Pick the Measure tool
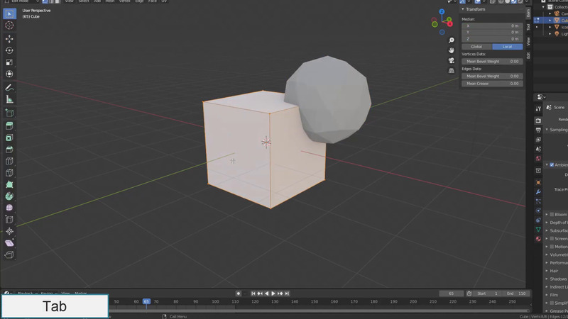Image resolution: width=568 pixels, height=319 pixels. coord(9,100)
